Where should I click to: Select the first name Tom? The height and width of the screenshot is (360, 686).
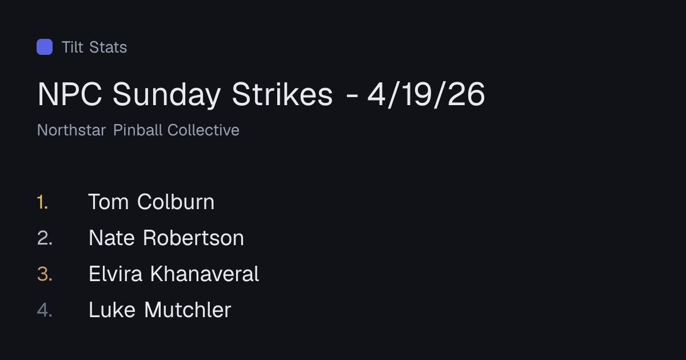[x=109, y=202]
